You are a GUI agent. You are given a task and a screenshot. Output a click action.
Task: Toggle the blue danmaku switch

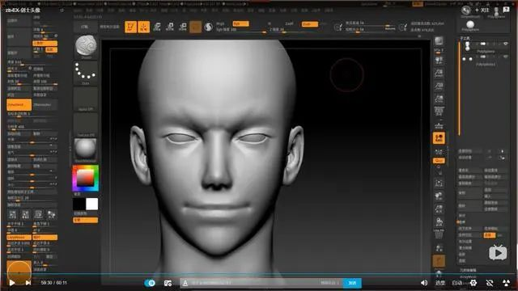(x=150, y=283)
